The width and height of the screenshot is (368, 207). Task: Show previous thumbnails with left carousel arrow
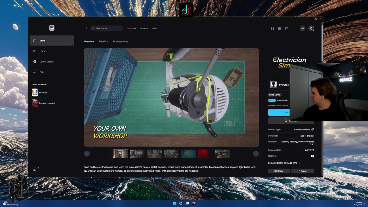pyautogui.click(x=87, y=154)
